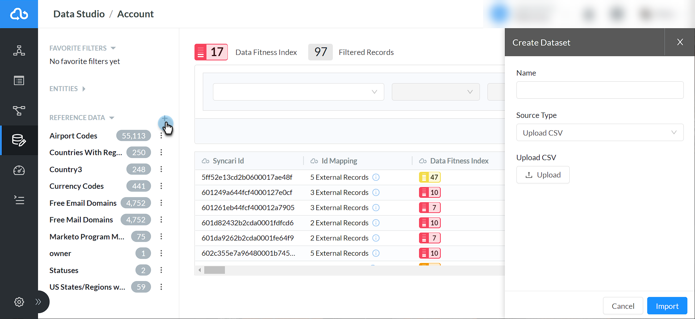Viewport: 695px width, 319px height.
Task: Open the Syncari cloud logo home
Action: pyautogui.click(x=19, y=14)
